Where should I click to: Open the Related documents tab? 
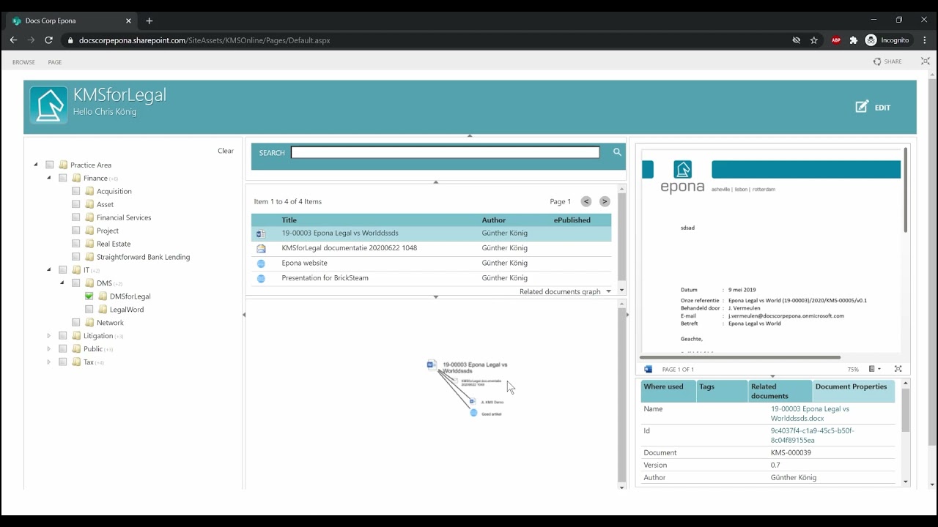780,391
